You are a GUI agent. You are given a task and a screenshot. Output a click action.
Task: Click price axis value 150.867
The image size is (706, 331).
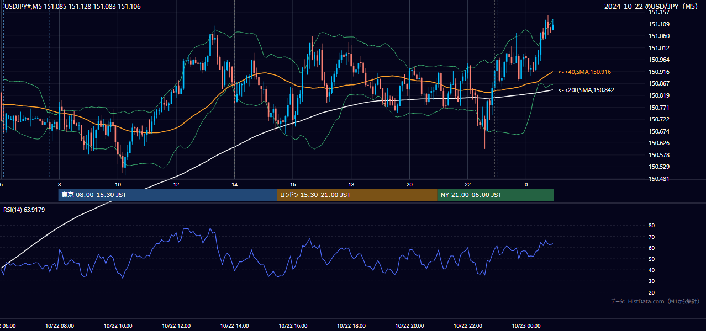tap(658, 83)
